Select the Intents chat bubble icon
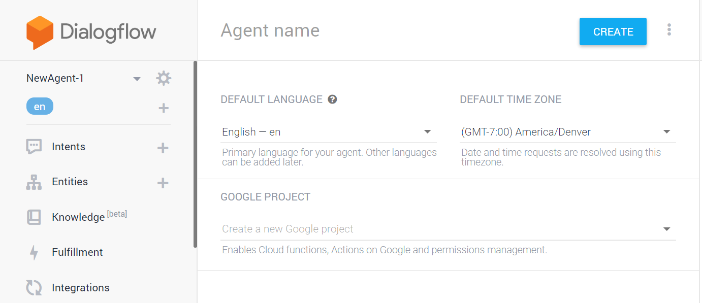 (34, 146)
